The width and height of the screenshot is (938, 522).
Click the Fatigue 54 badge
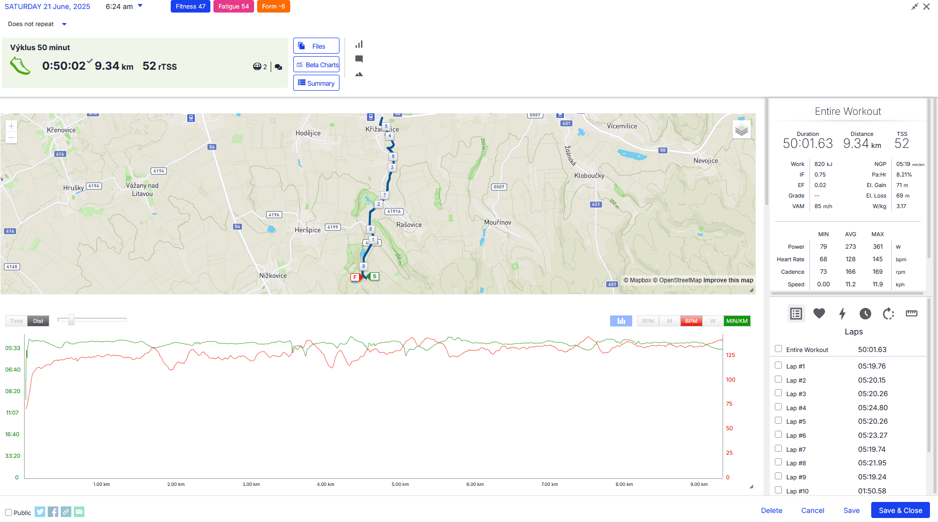tap(233, 7)
